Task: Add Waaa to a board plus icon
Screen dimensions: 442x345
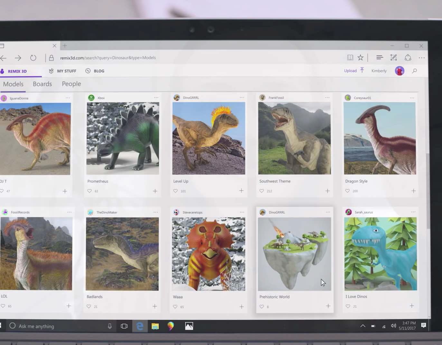Action: [241, 307]
